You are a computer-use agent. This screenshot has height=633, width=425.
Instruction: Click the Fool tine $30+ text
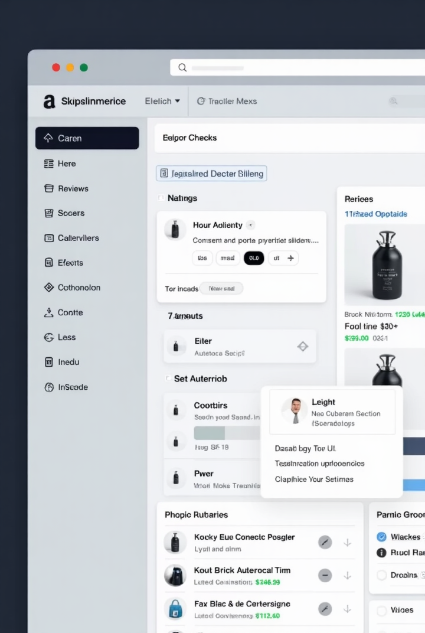[371, 326]
